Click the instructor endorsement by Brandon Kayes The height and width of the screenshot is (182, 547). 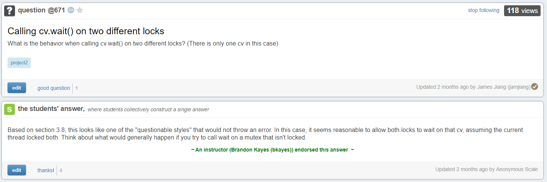click(272, 150)
